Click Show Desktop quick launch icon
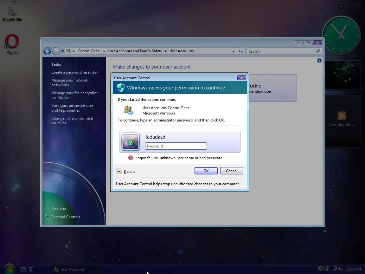 pos(23,269)
